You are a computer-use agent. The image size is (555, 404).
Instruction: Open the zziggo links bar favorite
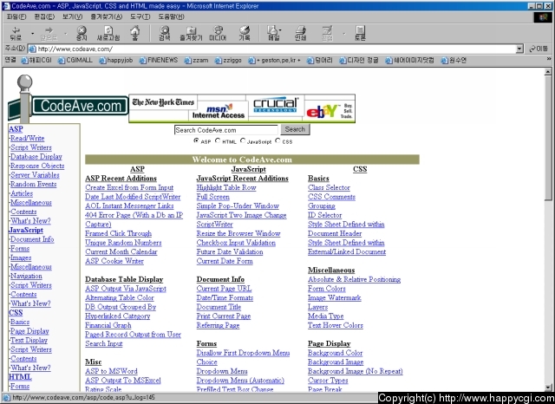[228, 60]
